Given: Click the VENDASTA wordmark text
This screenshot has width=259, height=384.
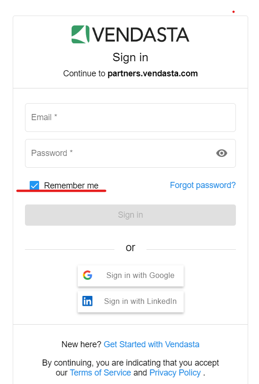Looking at the screenshot, I should pos(141,35).
